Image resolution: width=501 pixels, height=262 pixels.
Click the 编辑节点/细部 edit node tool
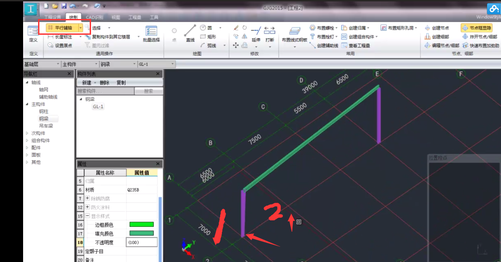click(x=442, y=46)
